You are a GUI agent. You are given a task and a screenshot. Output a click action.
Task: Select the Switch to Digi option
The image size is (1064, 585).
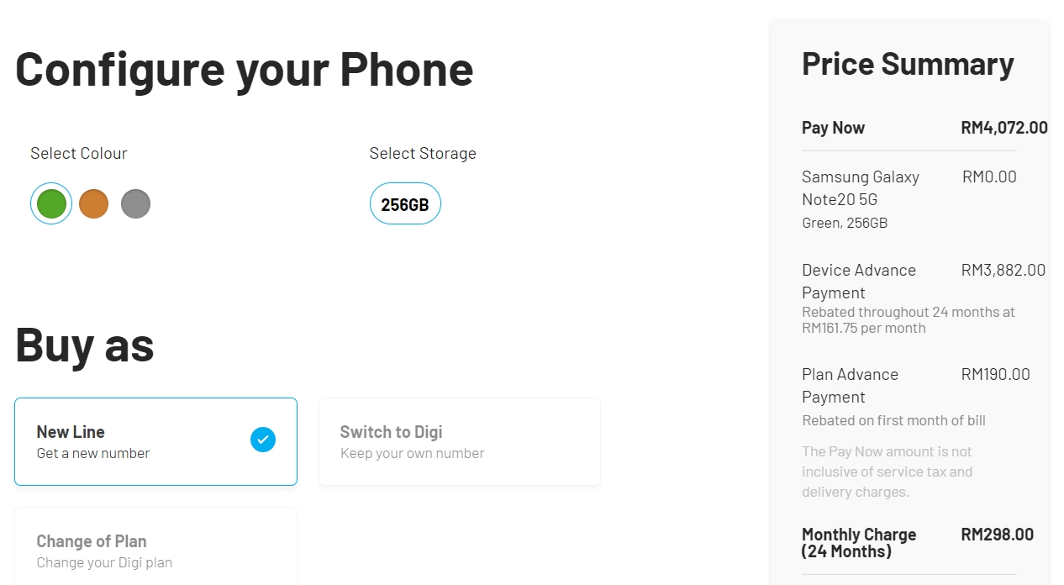pos(459,441)
